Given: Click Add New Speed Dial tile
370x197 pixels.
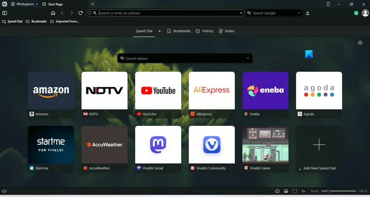Looking at the screenshot, I should (x=319, y=148).
